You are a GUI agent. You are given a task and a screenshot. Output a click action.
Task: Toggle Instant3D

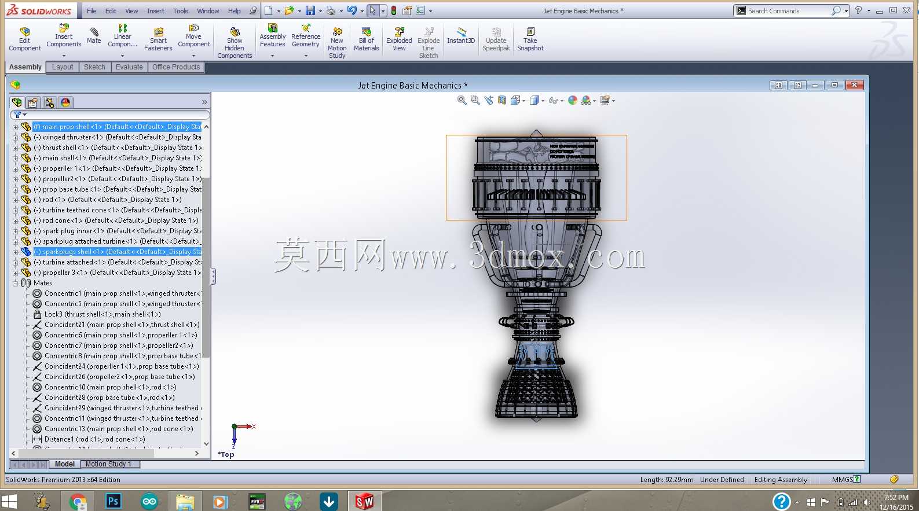[461, 36]
